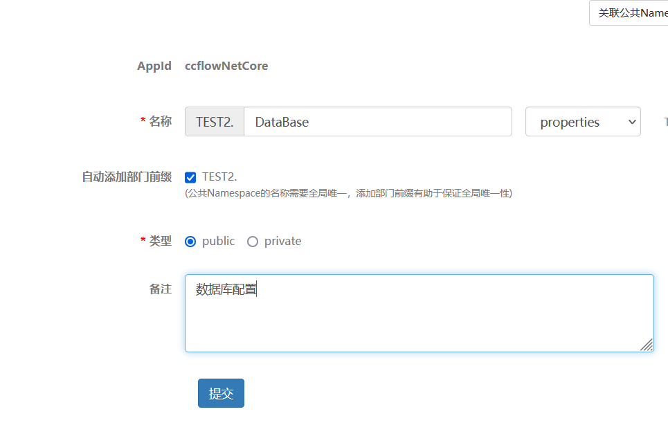The width and height of the screenshot is (668, 425).
Task: Select the public namespace type
Action: (x=190, y=241)
